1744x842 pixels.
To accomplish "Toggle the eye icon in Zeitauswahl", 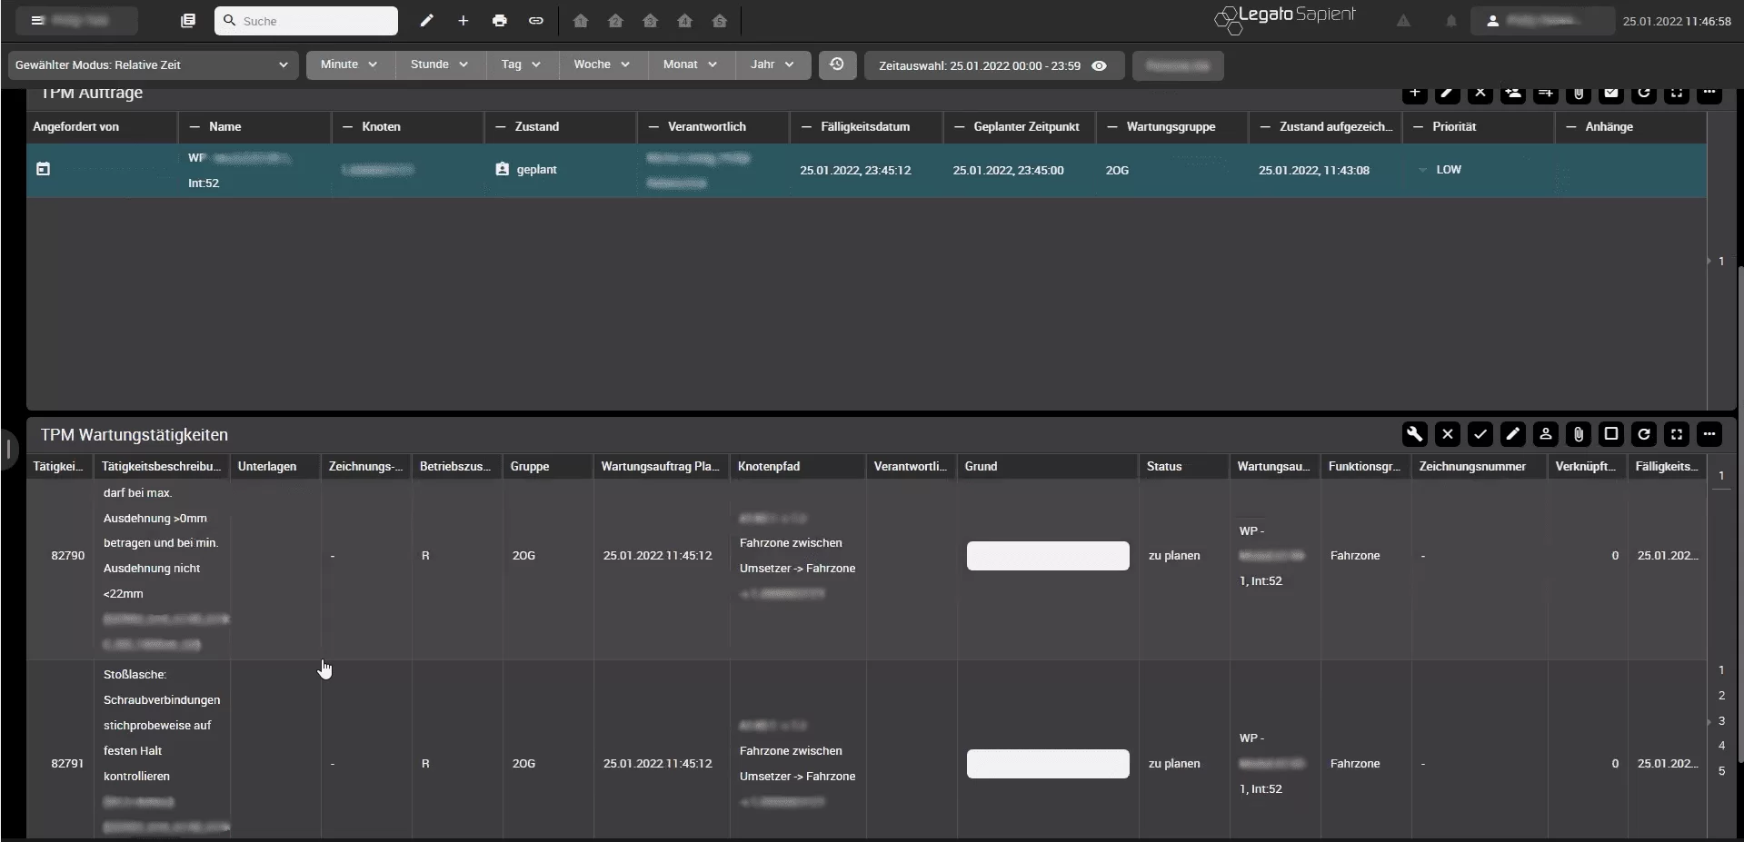I will click(x=1099, y=65).
